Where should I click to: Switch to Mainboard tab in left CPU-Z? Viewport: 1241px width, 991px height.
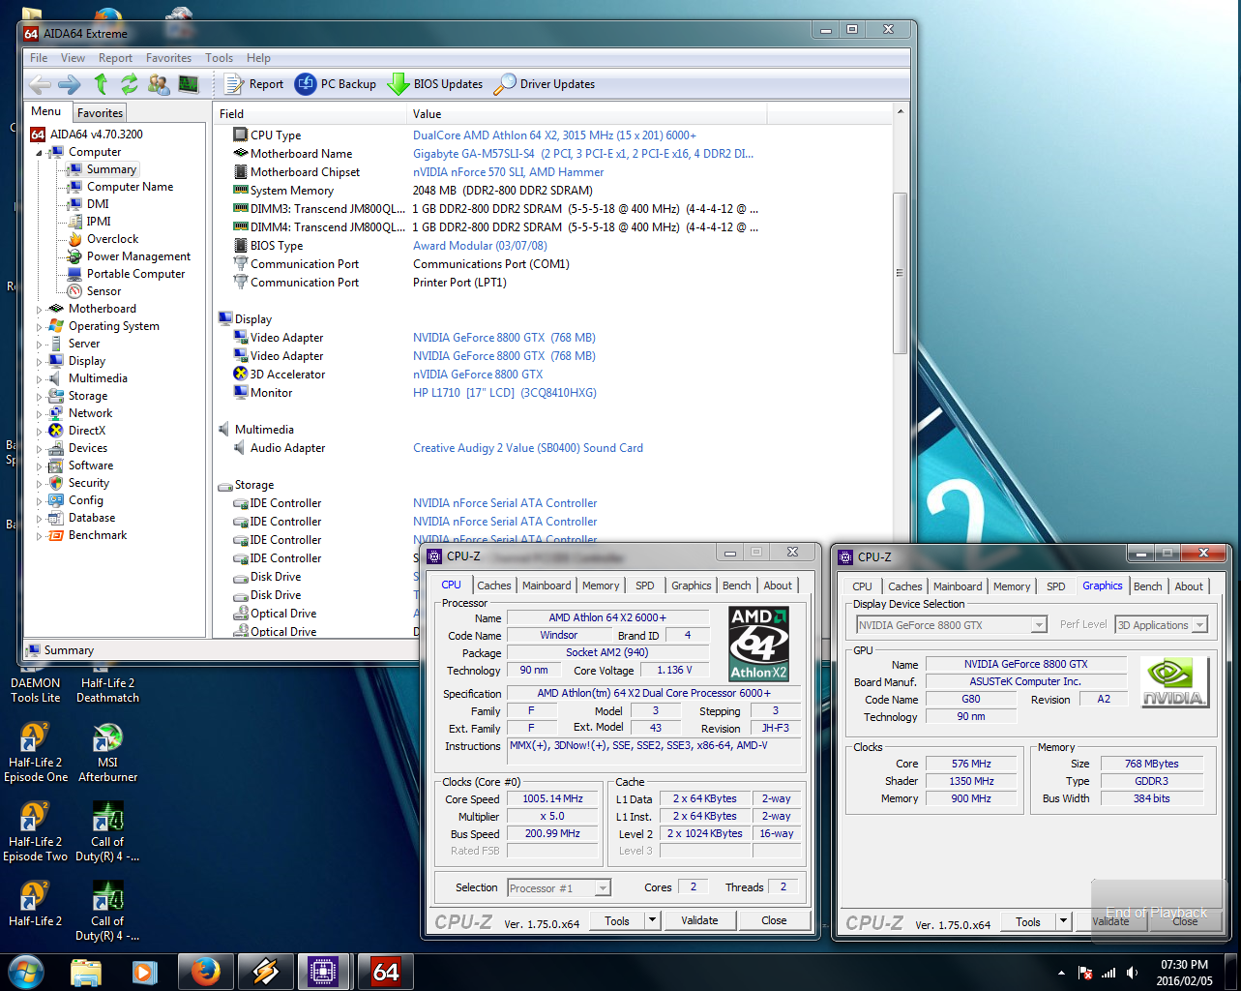click(547, 586)
